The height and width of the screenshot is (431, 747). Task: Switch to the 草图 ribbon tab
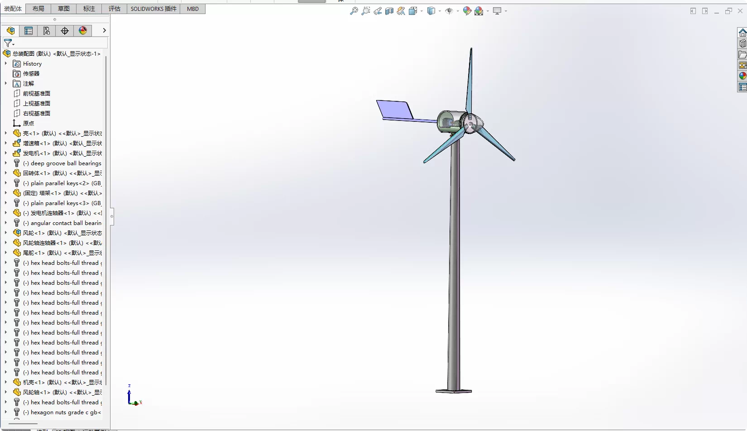[64, 9]
